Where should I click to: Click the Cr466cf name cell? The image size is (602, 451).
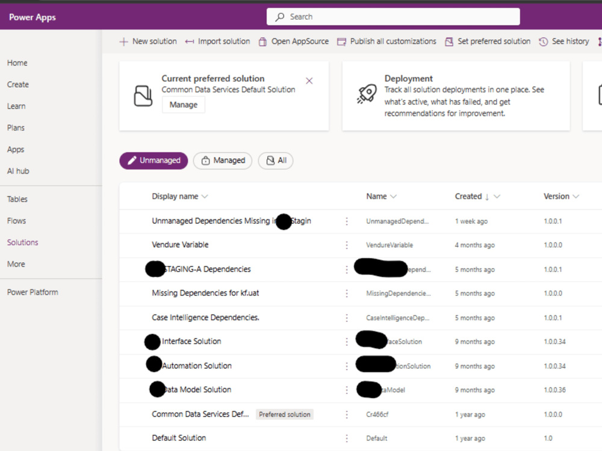(377, 414)
